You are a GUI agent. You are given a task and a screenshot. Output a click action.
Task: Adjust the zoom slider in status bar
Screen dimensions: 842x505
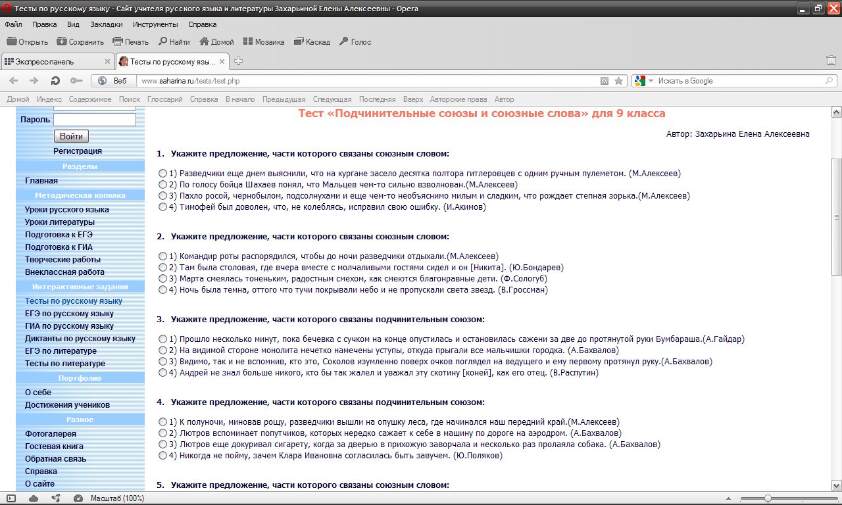click(767, 498)
